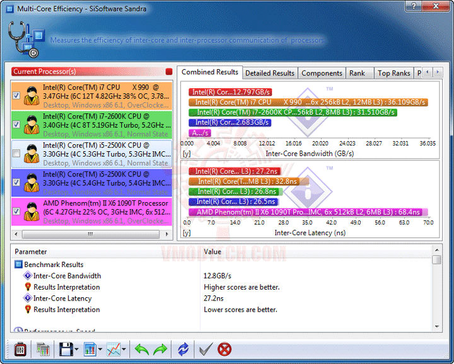
Task: Click the results pane scroll down arrow
Action: point(437,327)
